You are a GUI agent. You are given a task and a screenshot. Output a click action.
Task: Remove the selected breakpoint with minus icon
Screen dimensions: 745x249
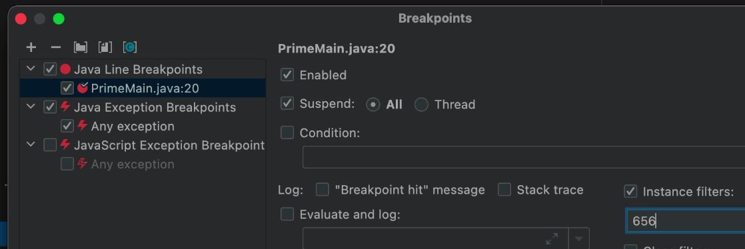coord(55,47)
